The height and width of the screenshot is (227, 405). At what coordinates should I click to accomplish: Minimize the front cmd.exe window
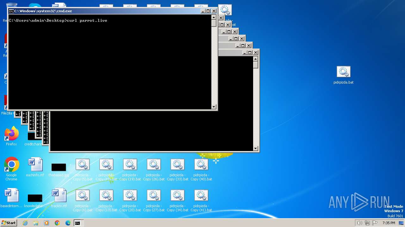pos(203,11)
